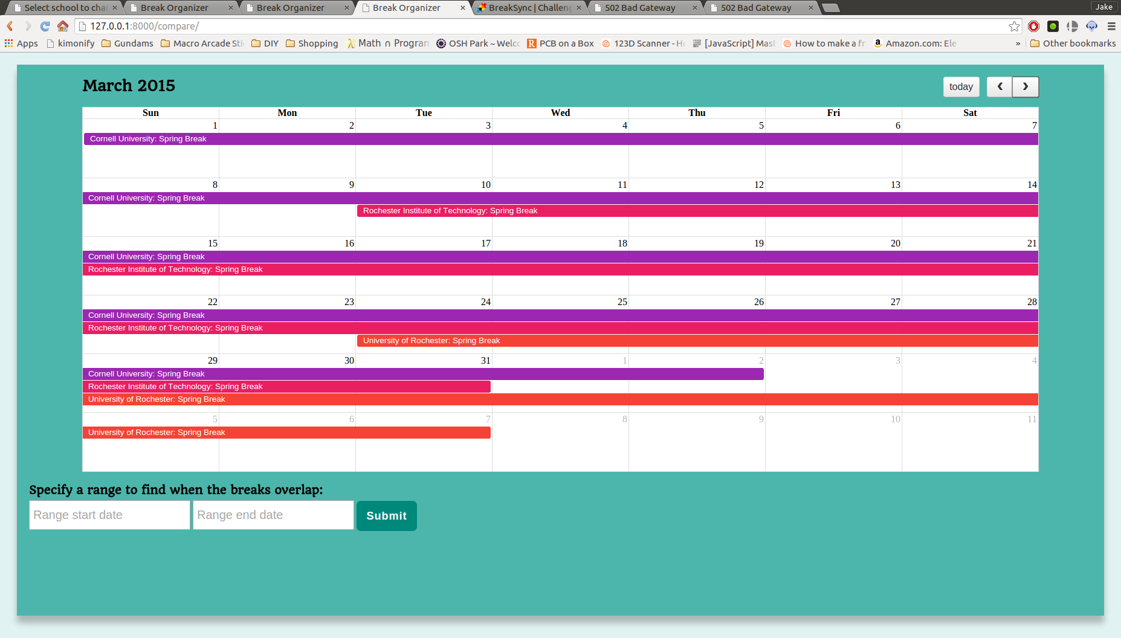Click the Jake profile button
1121x638 pixels.
pos(1103,7)
